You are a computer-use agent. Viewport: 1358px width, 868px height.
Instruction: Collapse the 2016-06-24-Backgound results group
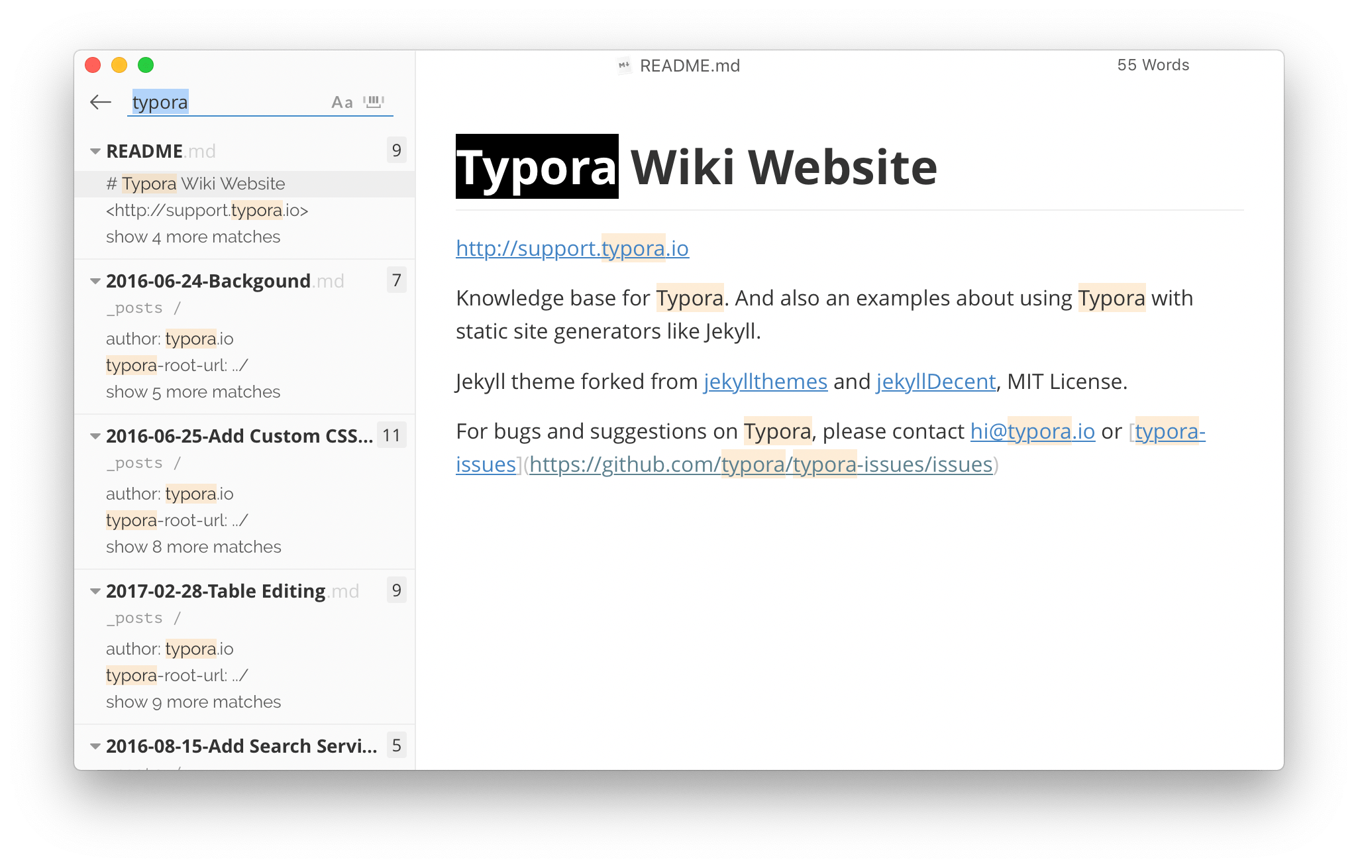[95, 282]
